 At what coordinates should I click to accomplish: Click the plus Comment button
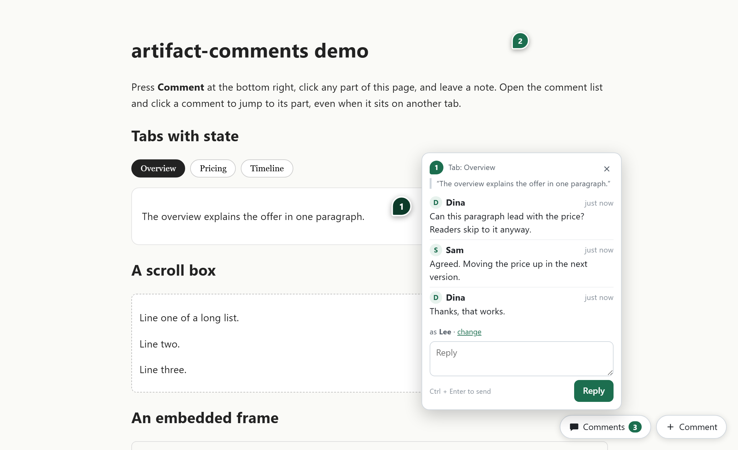(691, 427)
